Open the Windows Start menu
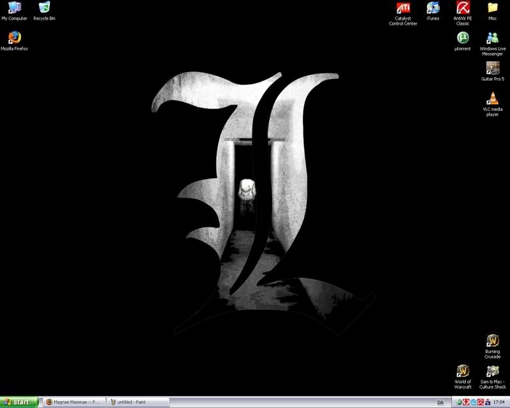 [19, 402]
